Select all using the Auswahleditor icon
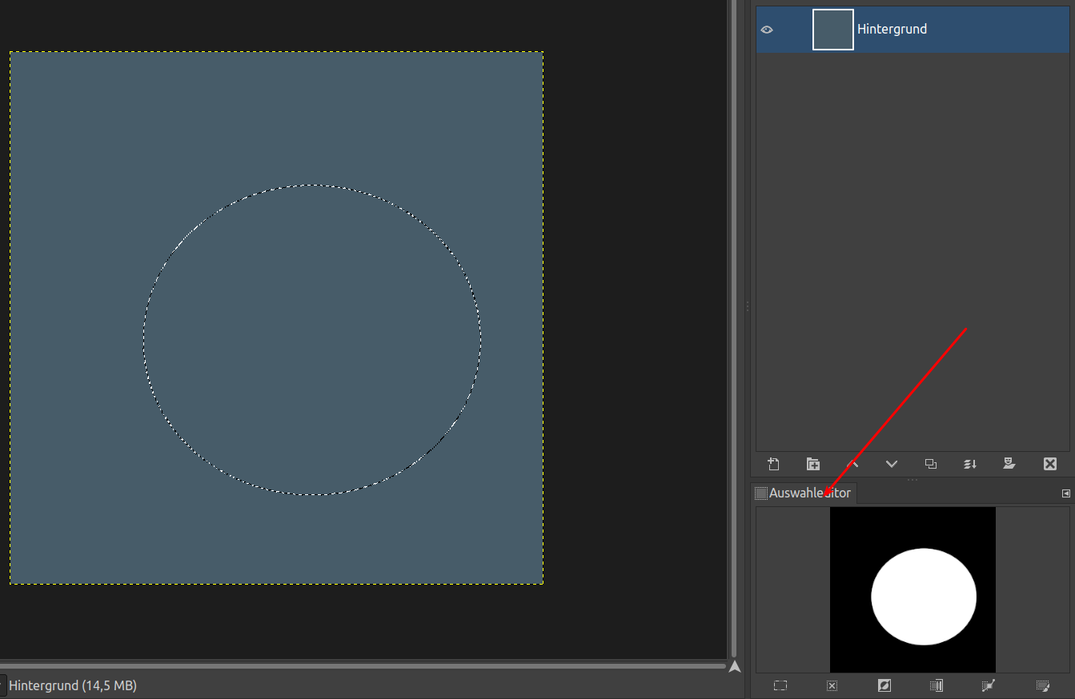This screenshot has width=1075, height=699. (x=780, y=685)
